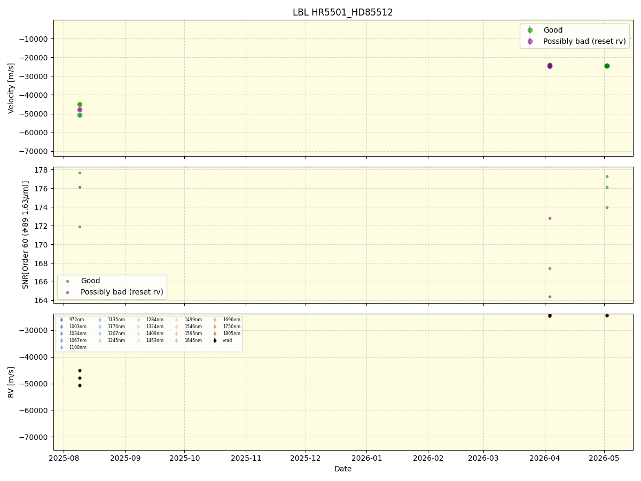Click the 1805nm legend marker
Image resolution: width=641 pixels, height=481 pixels.
point(215,333)
